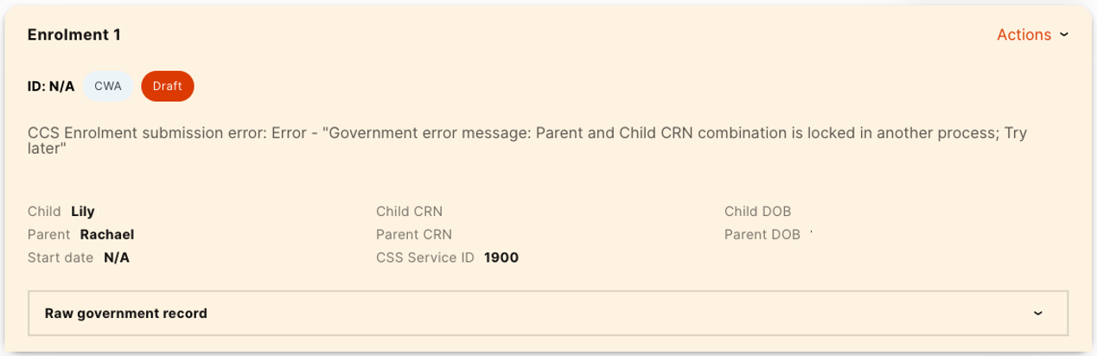
Task: Click the Enrolment 1 heading
Action: click(x=73, y=35)
